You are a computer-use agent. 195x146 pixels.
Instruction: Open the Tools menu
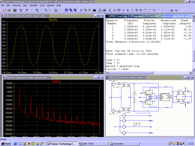pyautogui.click(x=42, y=5)
